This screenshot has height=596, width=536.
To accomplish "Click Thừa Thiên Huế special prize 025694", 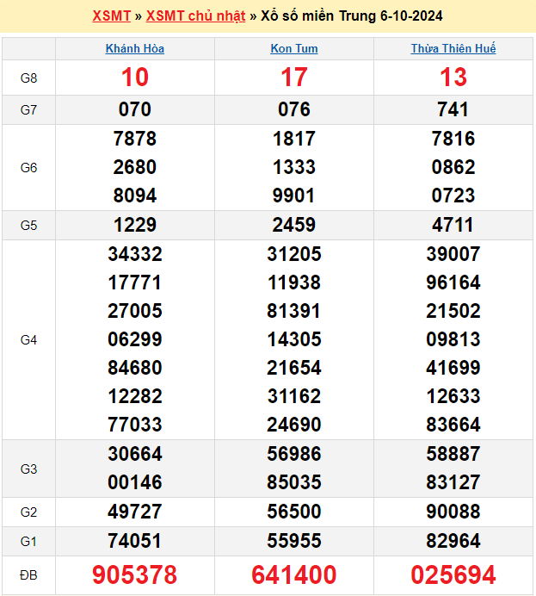I will [453, 574].
